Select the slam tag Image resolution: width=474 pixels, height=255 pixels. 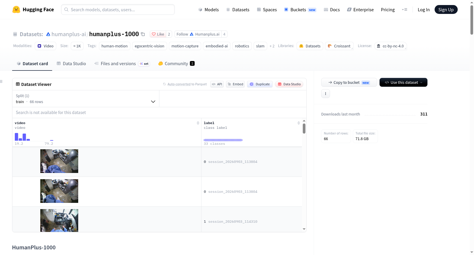[260, 46]
